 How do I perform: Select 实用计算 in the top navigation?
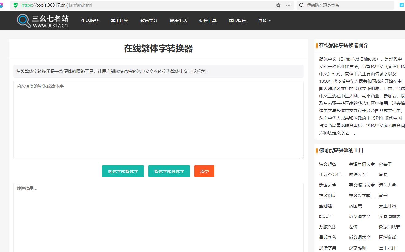click(x=119, y=21)
